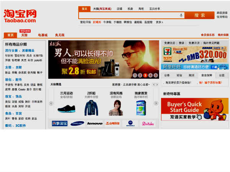Open the 没有风格 product title
The width and height of the screenshot is (230, 172).
coord(116,93)
